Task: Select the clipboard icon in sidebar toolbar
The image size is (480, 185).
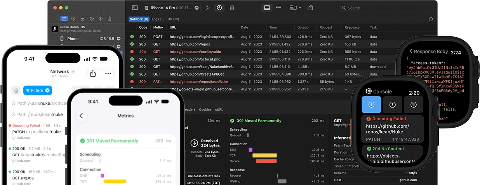Action: tap(110, 18)
